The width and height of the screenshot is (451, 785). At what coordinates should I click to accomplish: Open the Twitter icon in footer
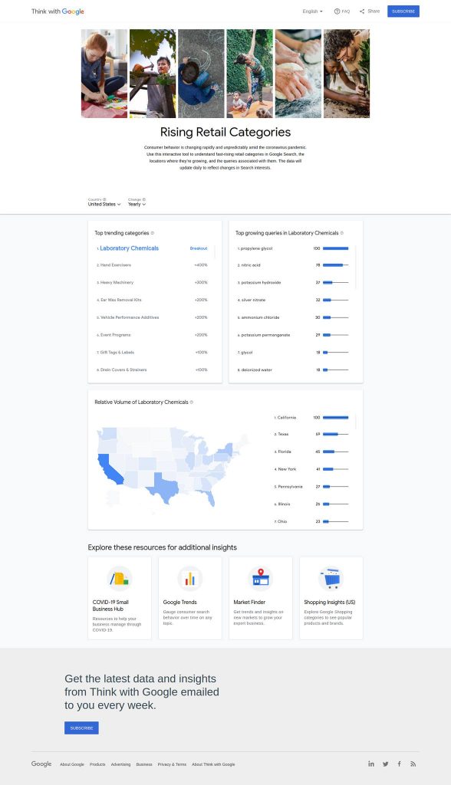(x=385, y=764)
